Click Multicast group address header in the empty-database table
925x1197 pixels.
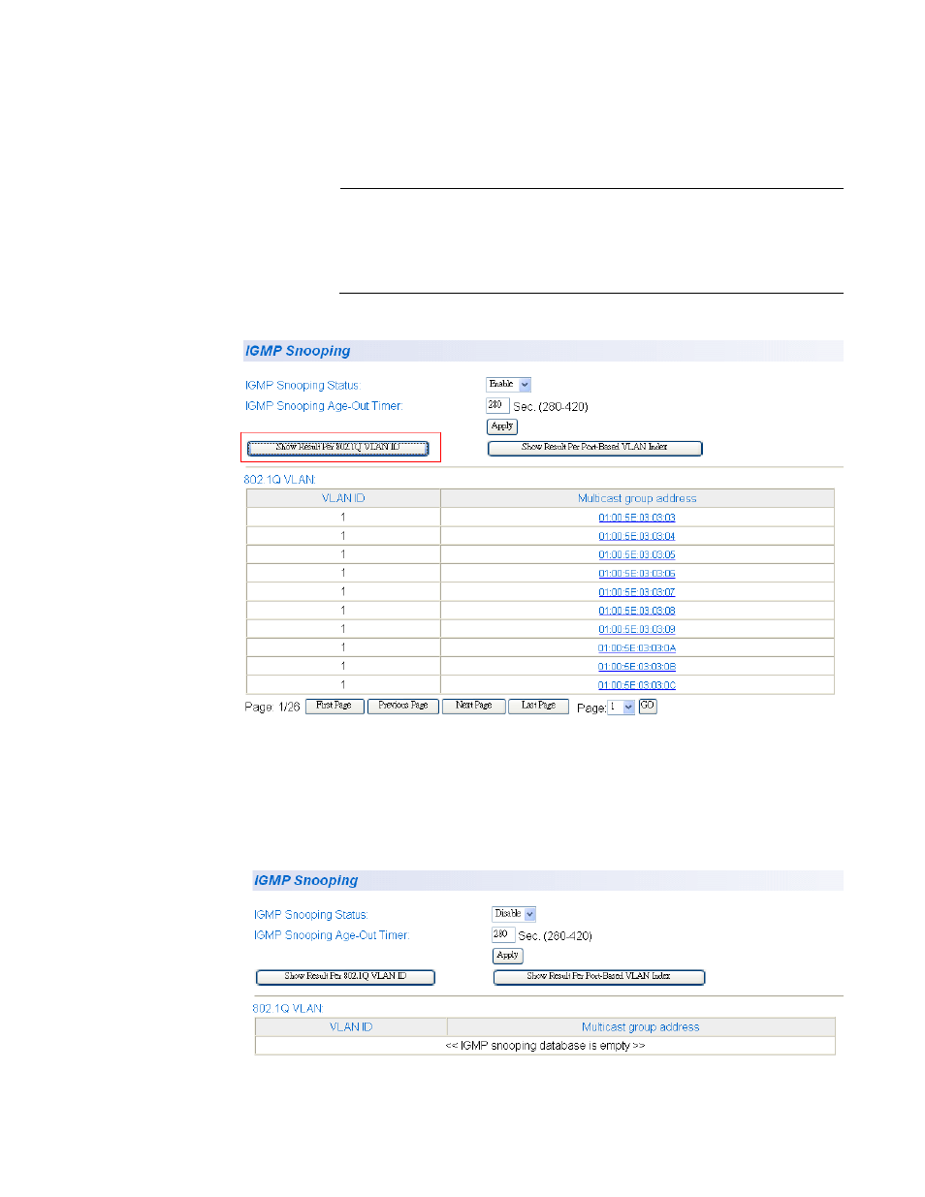point(641,1027)
